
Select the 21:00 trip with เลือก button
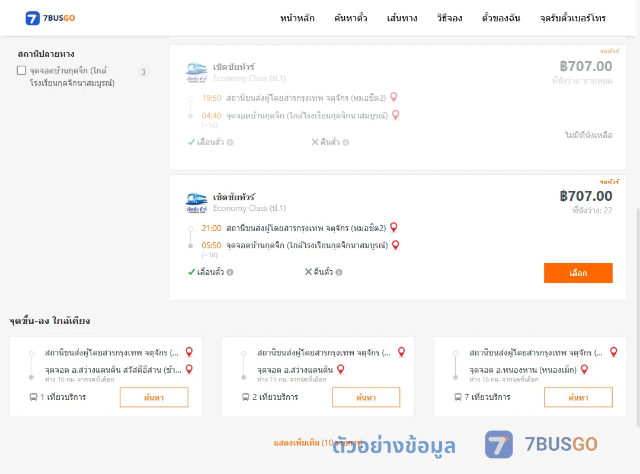tap(578, 273)
